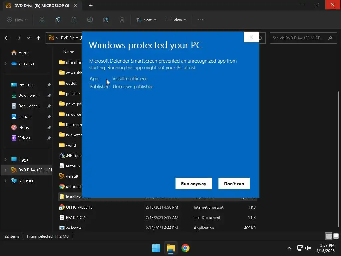Click the Share icon in toolbar

click(x=106, y=20)
